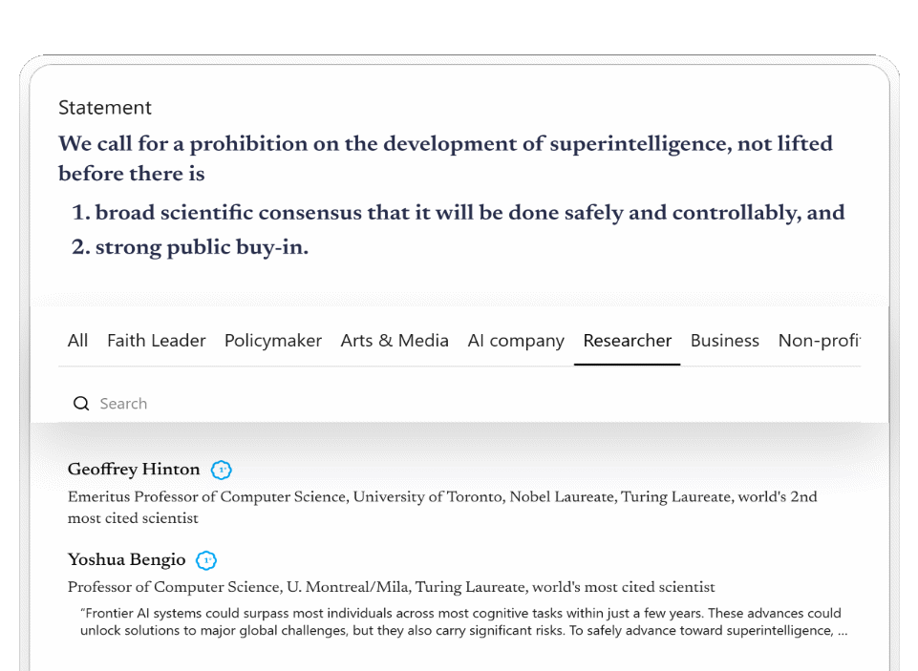This screenshot has width=918, height=671.
Task: Open the Policymaker signers tab
Action: coord(273,341)
